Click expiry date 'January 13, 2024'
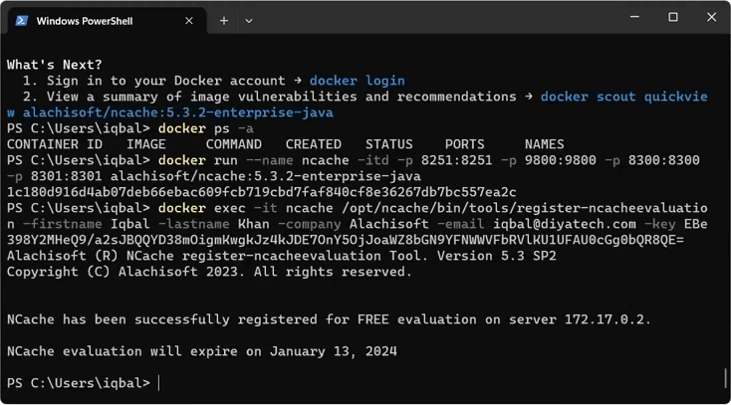The image size is (731, 405). point(334,351)
